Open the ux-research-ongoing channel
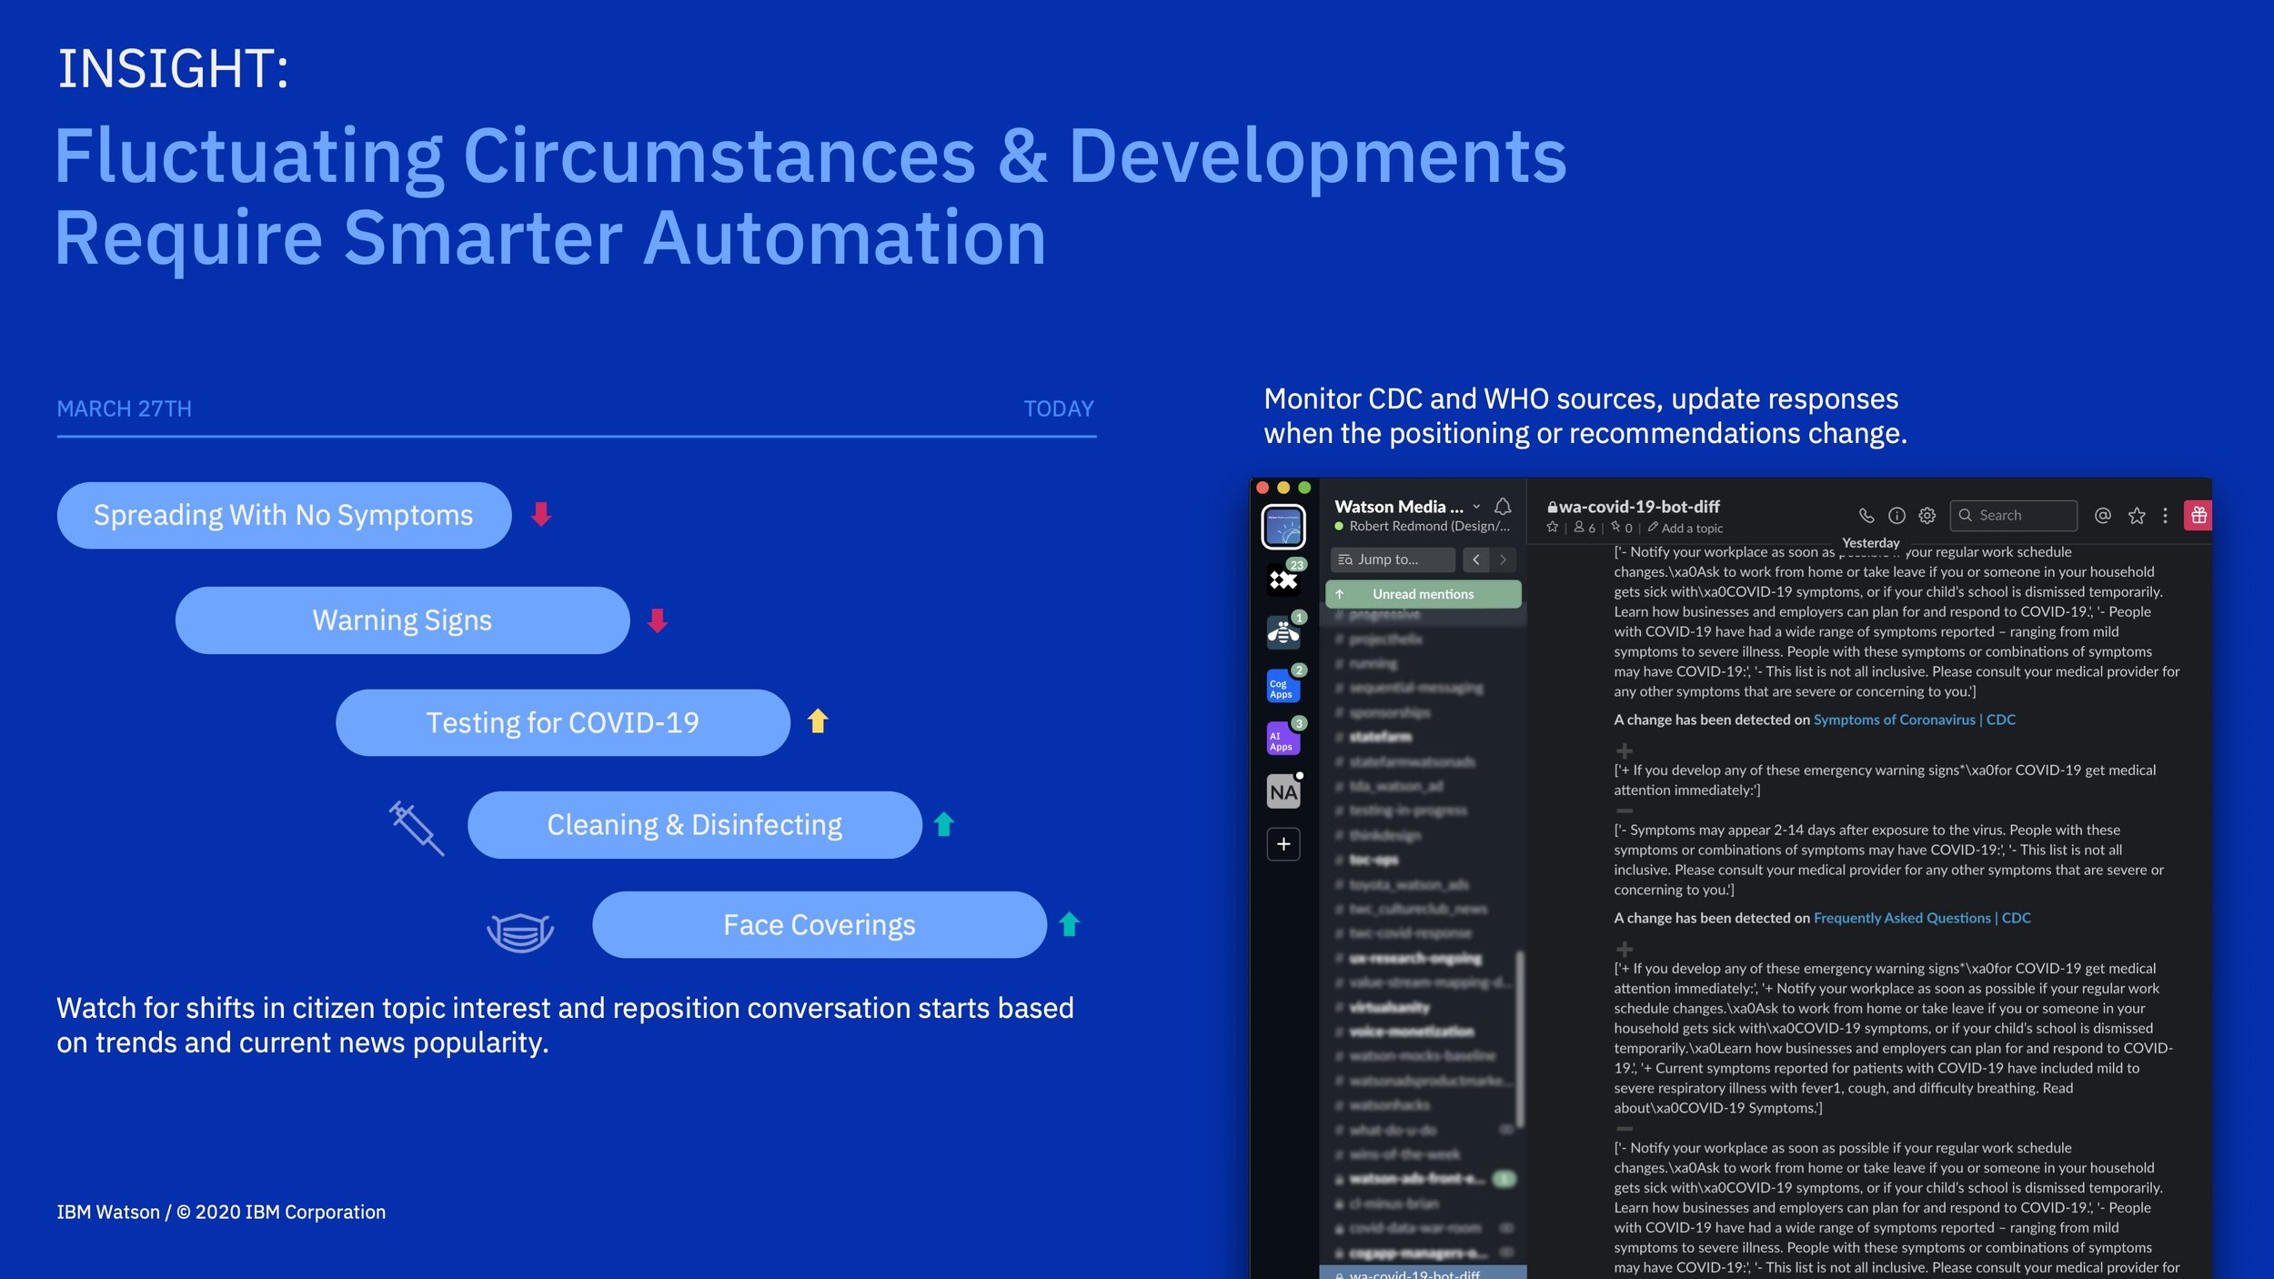The height and width of the screenshot is (1279, 2274). coord(1414,958)
